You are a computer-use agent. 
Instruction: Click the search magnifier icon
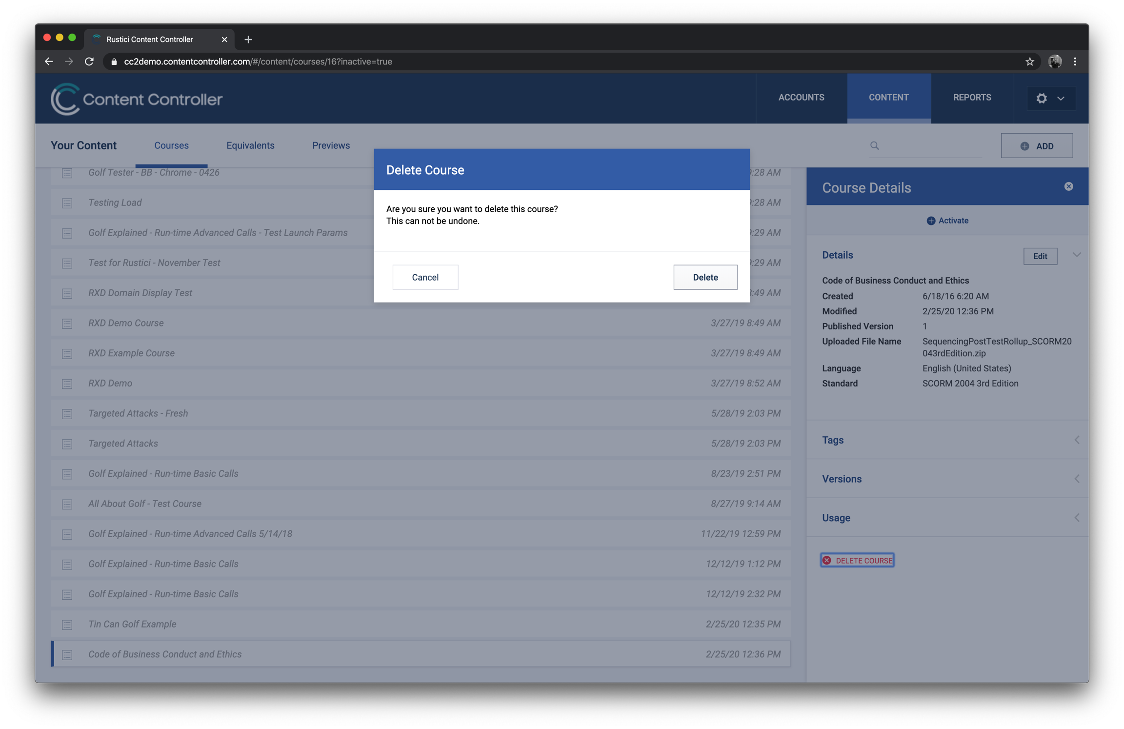tap(874, 145)
